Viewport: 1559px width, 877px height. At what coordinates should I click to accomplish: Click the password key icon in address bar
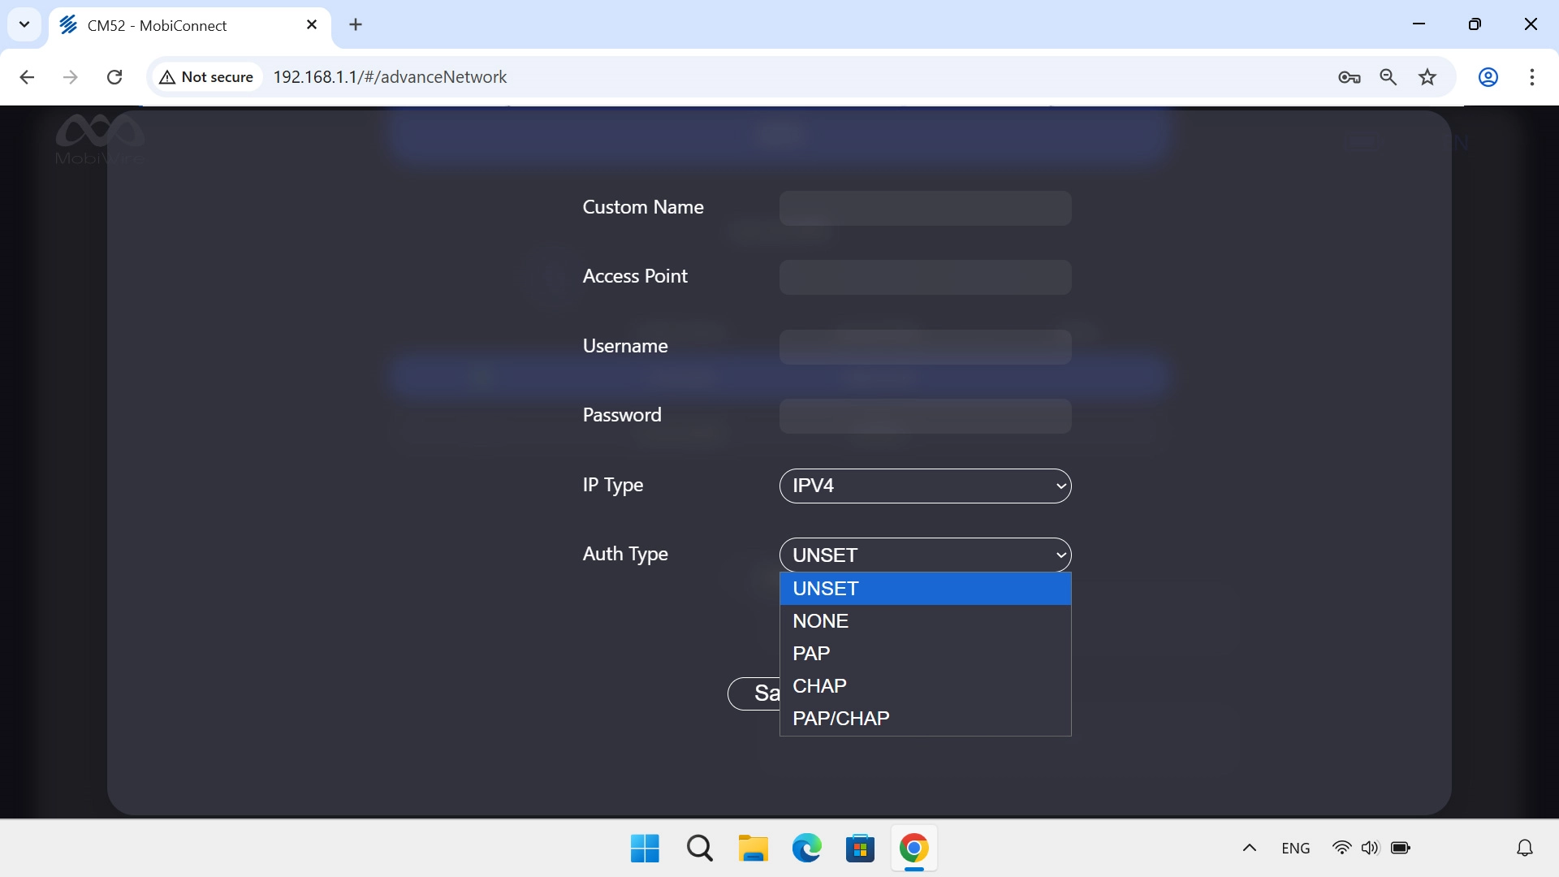(1349, 77)
